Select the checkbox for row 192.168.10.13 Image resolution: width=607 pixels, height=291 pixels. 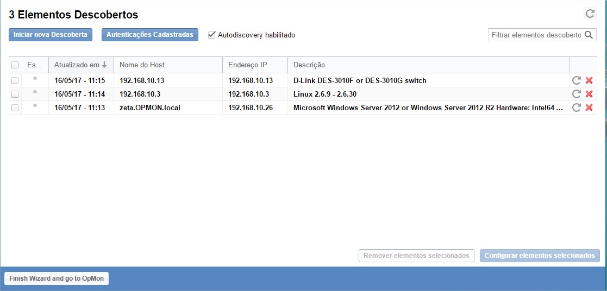[x=15, y=80]
